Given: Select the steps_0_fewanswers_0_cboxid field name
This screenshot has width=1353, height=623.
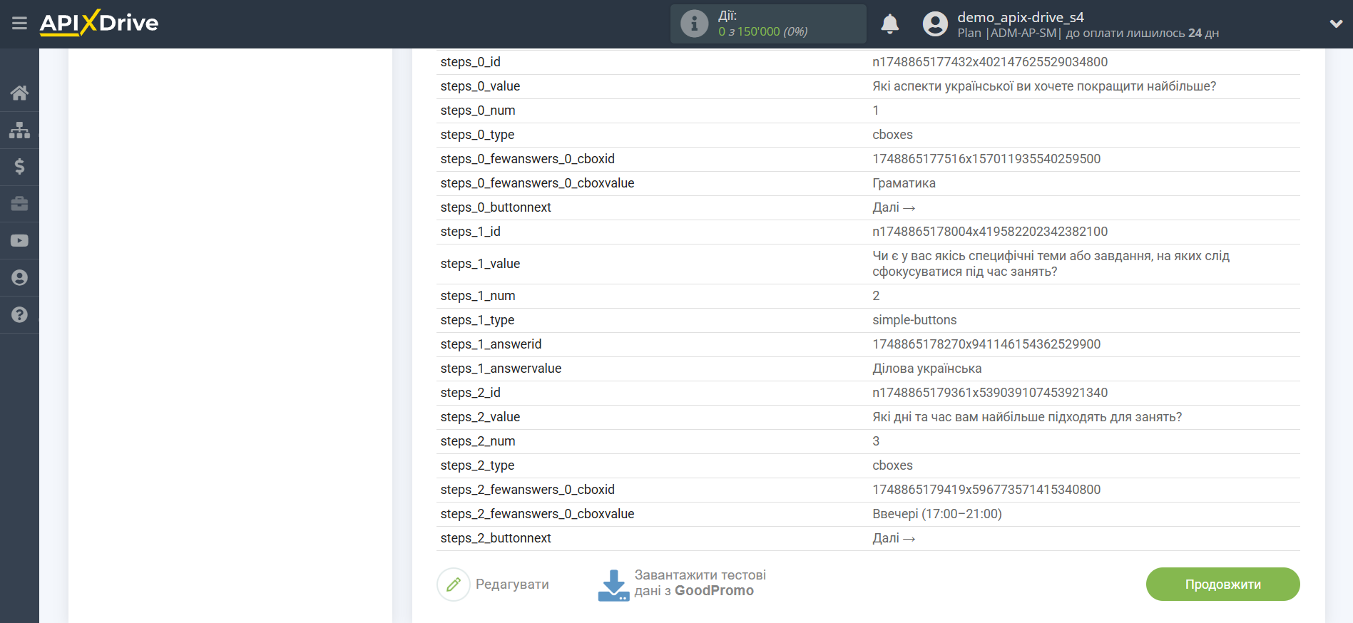Looking at the screenshot, I should click(527, 159).
